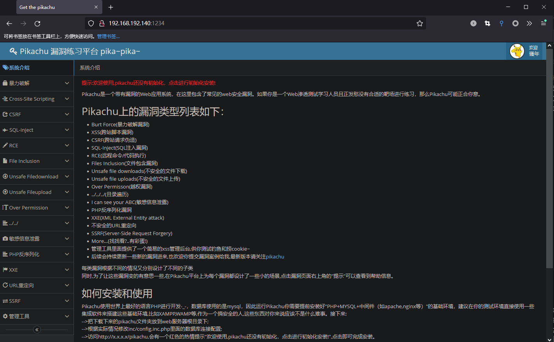Select the SQL-Inject pen icon in sidebar
The image size is (554, 342).
point(5,130)
